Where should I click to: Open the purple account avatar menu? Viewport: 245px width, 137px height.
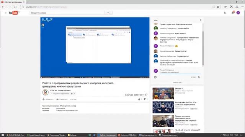tap(238, 13)
